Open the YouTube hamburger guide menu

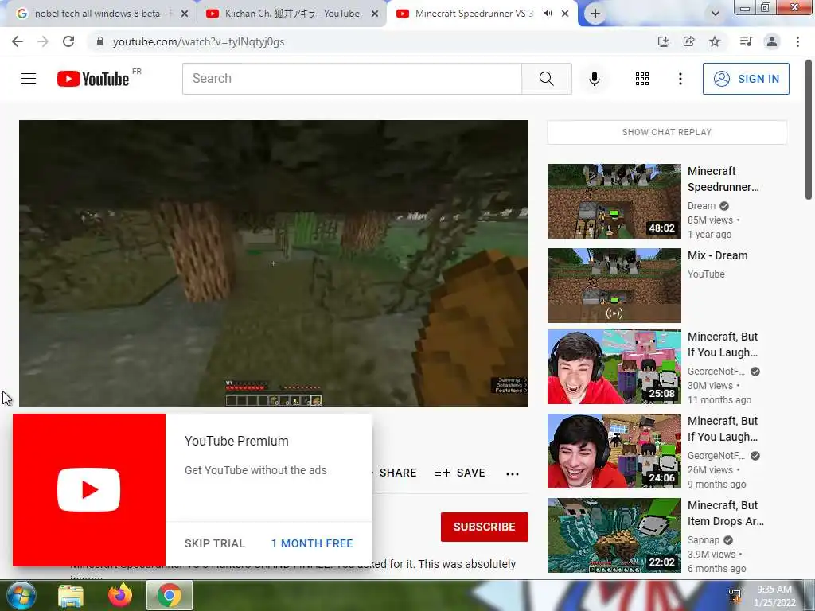(29, 79)
